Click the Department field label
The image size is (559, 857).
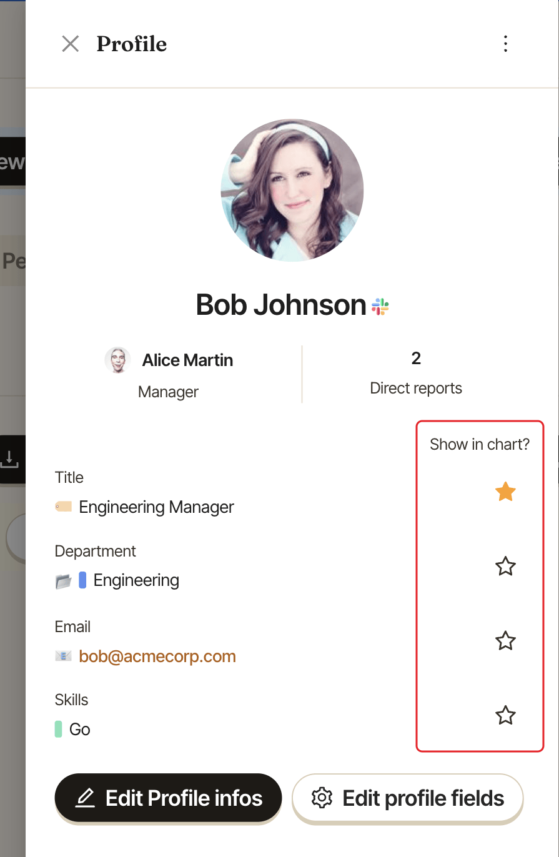coord(96,552)
